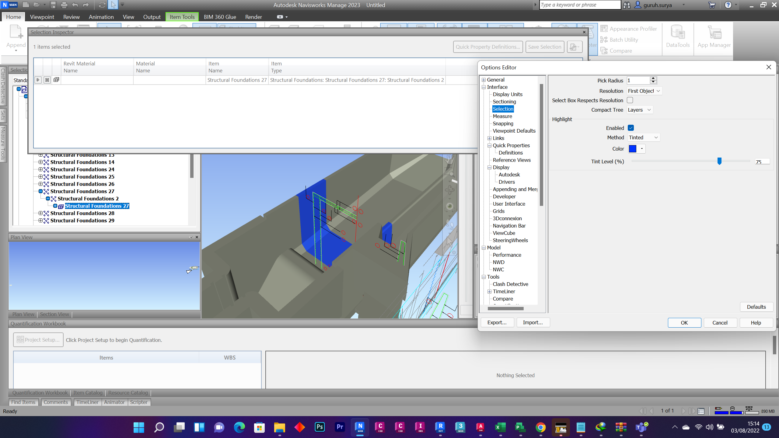Image resolution: width=779 pixels, height=438 pixels.
Task: Click Project Setup to begin Quantification
Action: pyautogui.click(x=38, y=340)
